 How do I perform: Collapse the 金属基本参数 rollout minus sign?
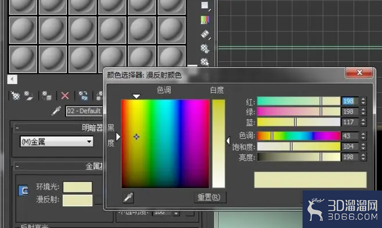pyautogui.click(x=17, y=167)
